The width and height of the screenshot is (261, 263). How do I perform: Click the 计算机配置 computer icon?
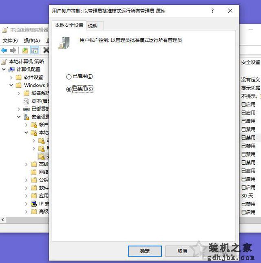(11, 69)
